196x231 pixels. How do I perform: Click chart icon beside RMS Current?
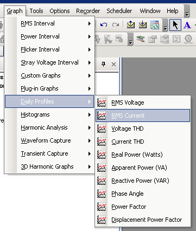102,116
